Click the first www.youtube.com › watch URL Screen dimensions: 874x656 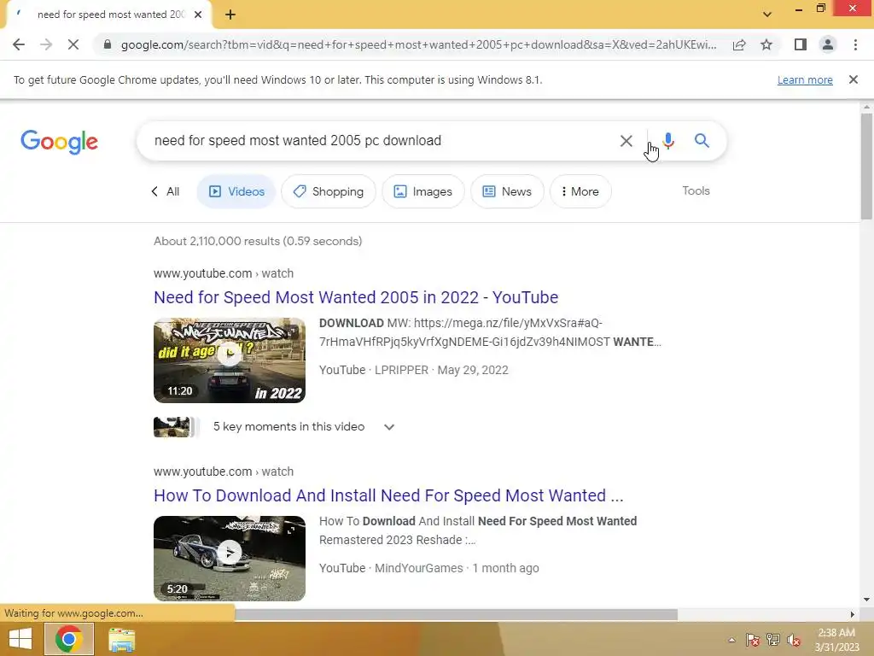tap(224, 273)
